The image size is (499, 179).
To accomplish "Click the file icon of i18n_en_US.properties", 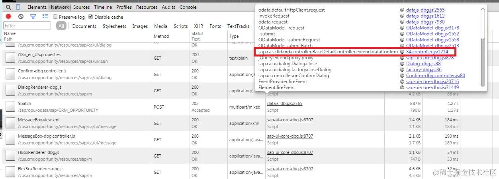I will click(10, 58).
